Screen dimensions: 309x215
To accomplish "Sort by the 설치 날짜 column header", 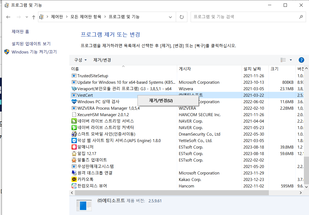I will [255, 69].
